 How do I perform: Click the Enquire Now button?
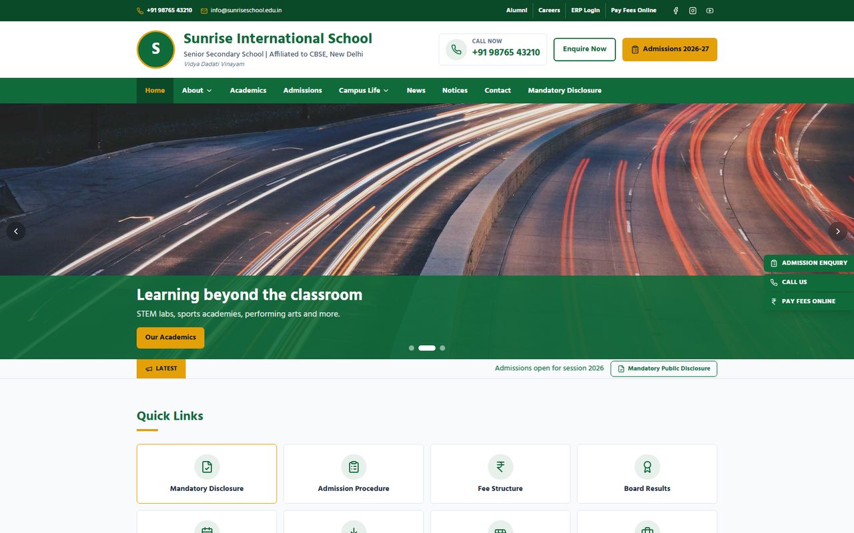click(x=584, y=49)
